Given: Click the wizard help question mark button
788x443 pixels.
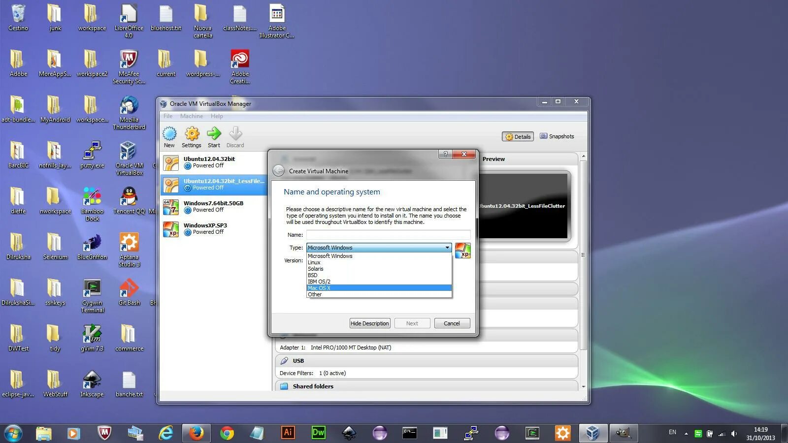Looking at the screenshot, I should pyautogui.click(x=445, y=154).
